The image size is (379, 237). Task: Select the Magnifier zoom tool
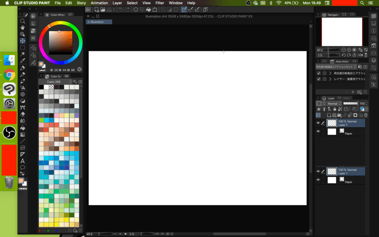[x=23, y=21]
